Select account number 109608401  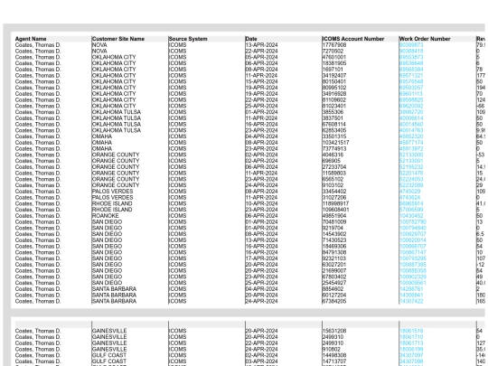click(336, 210)
